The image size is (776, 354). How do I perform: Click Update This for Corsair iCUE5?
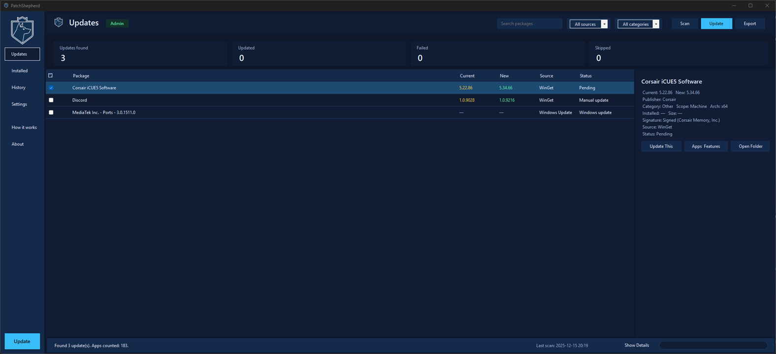(x=661, y=146)
